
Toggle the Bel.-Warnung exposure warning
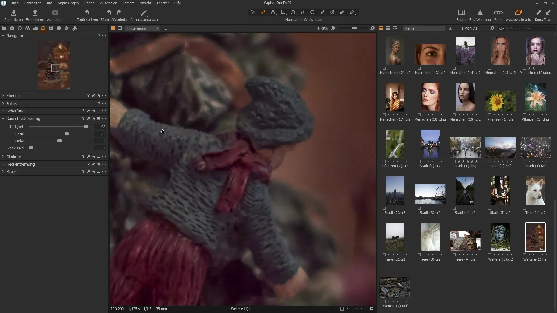pyautogui.click(x=480, y=12)
